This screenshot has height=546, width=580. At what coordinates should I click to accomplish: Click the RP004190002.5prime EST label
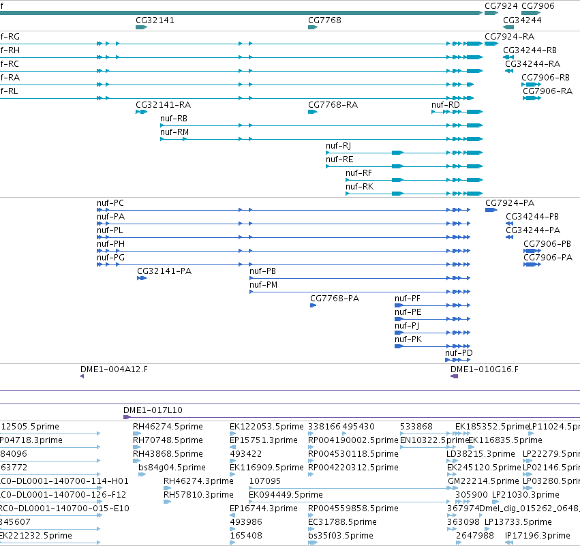(x=353, y=440)
